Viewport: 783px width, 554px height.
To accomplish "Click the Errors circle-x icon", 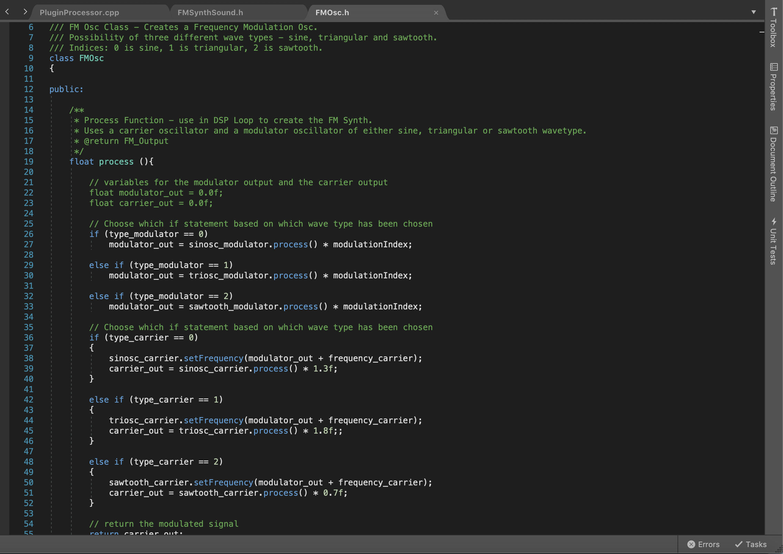I will pos(691,544).
